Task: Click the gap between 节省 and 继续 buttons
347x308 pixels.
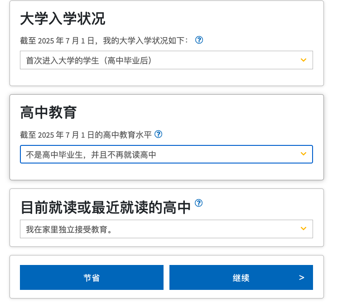Action: point(166,277)
